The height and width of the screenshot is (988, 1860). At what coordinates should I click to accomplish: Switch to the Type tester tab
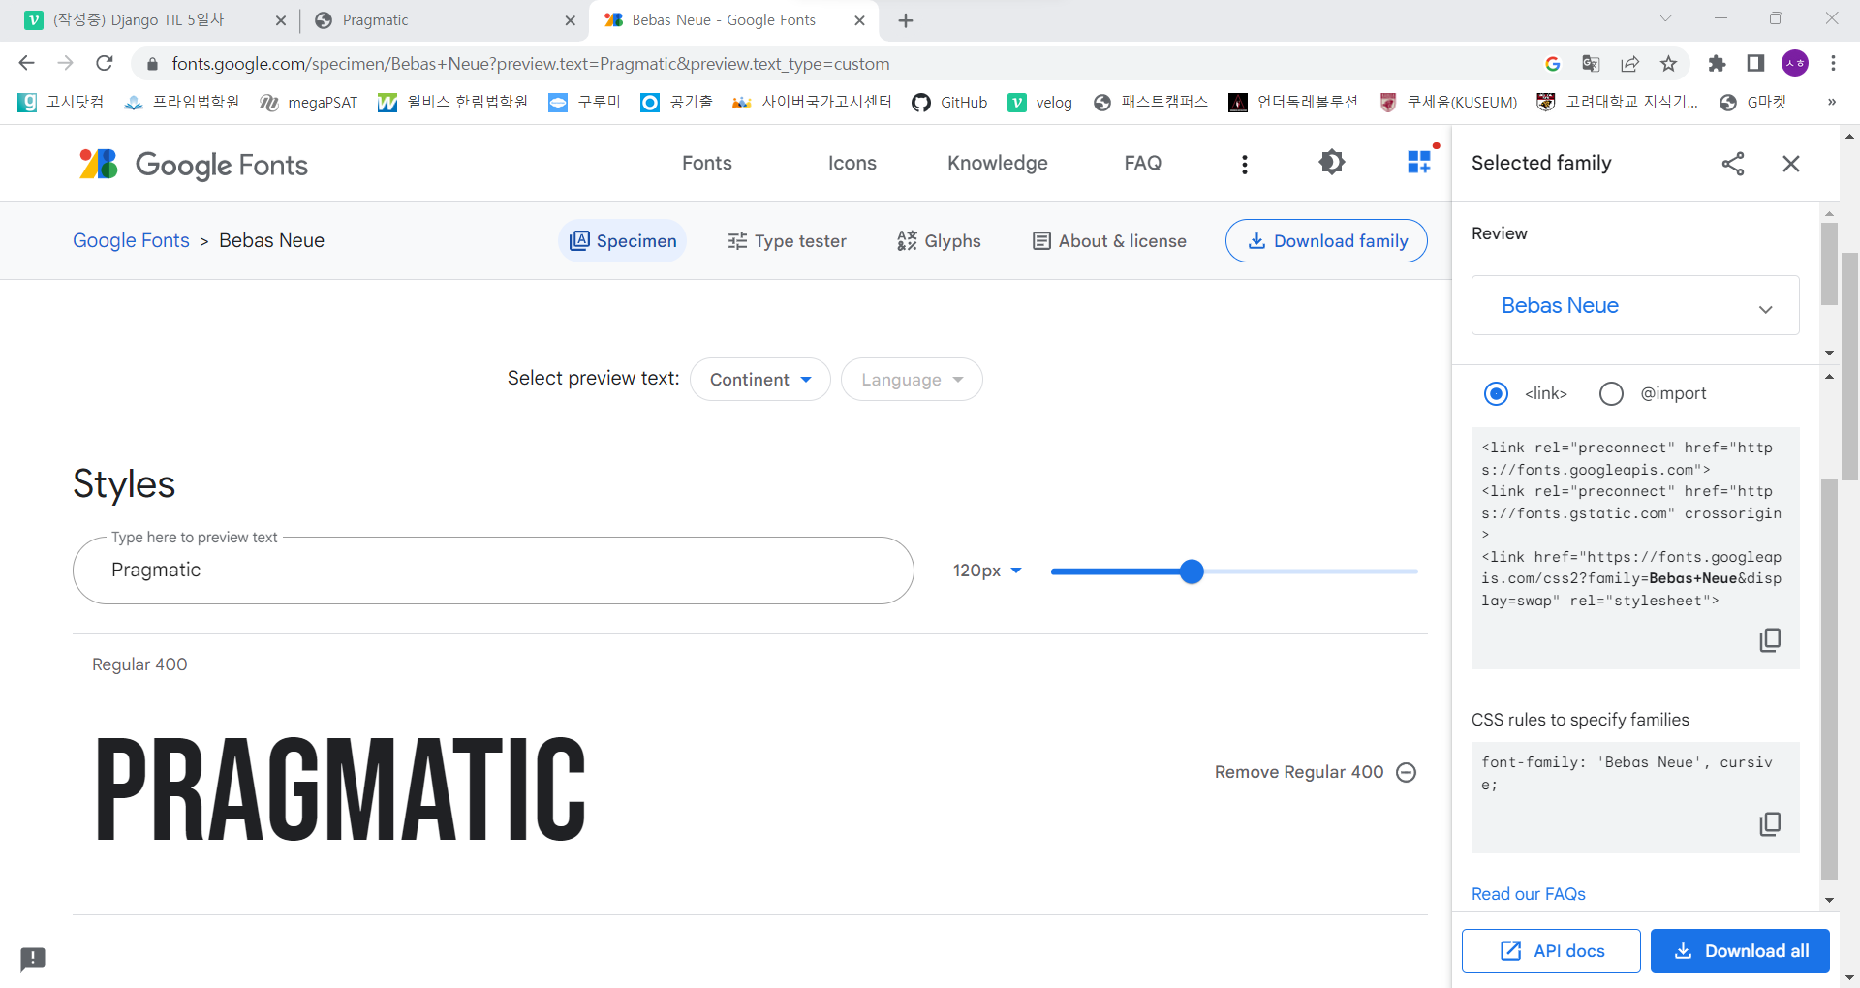coord(787,241)
